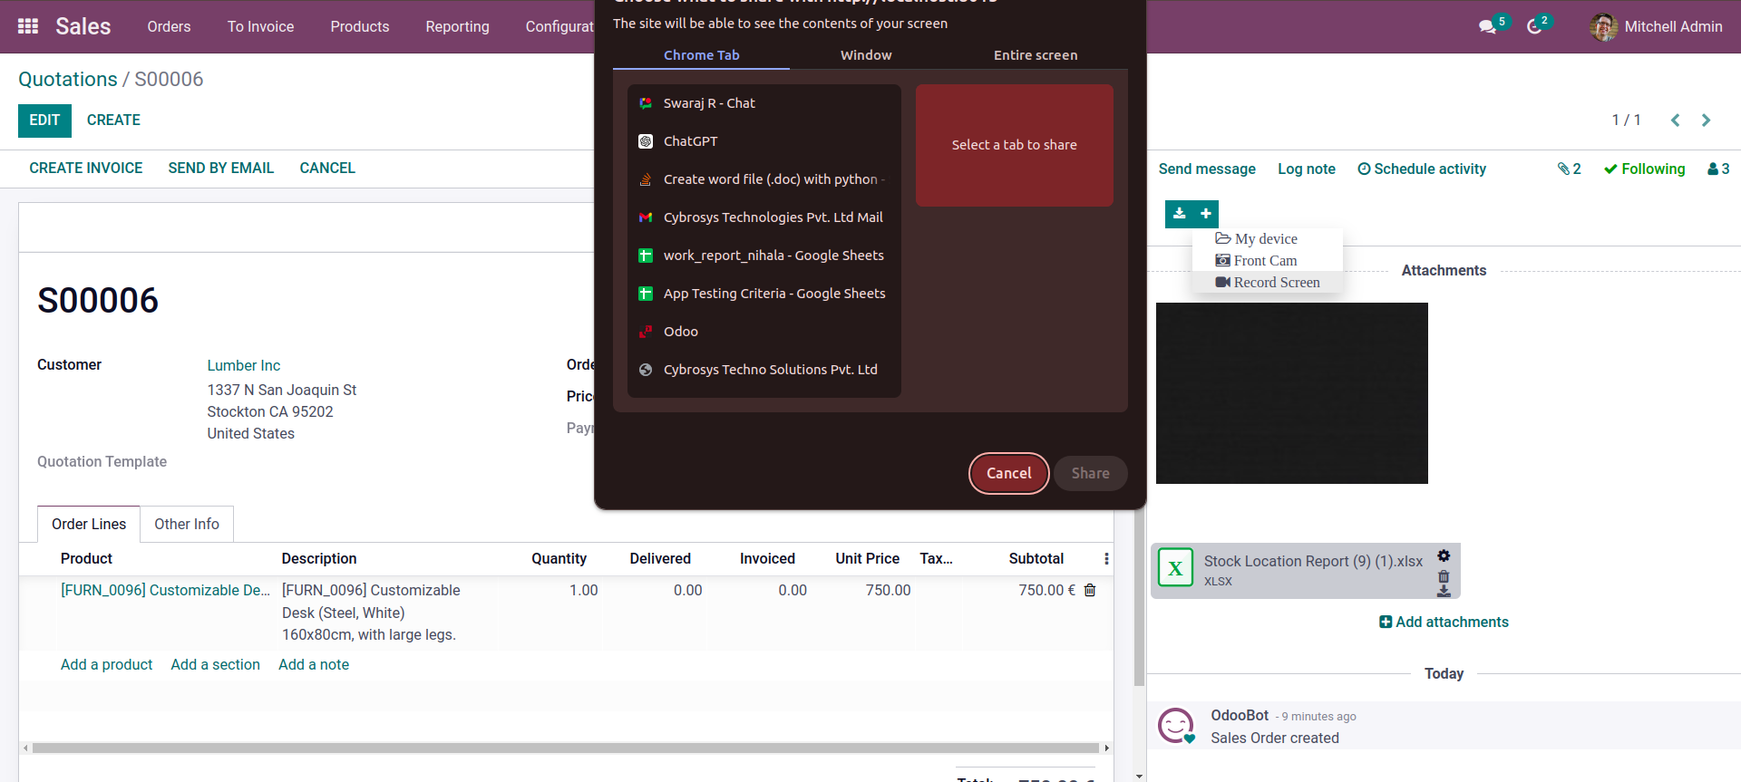
Task: Click the Share button in the dialog
Action: click(x=1090, y=473)
